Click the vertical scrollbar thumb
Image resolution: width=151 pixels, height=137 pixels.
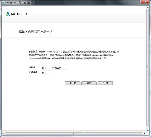click(x=148, y=67)
